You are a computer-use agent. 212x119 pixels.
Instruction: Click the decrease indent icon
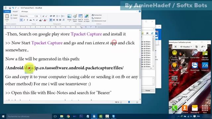51,16
